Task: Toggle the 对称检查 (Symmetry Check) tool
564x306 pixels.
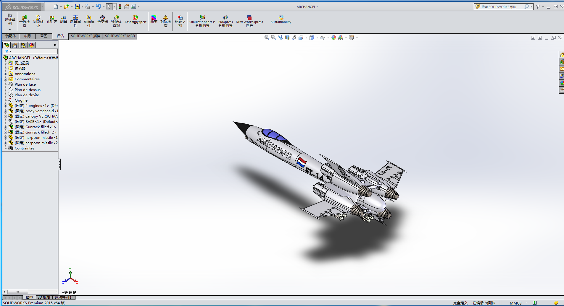Action: 166,19
